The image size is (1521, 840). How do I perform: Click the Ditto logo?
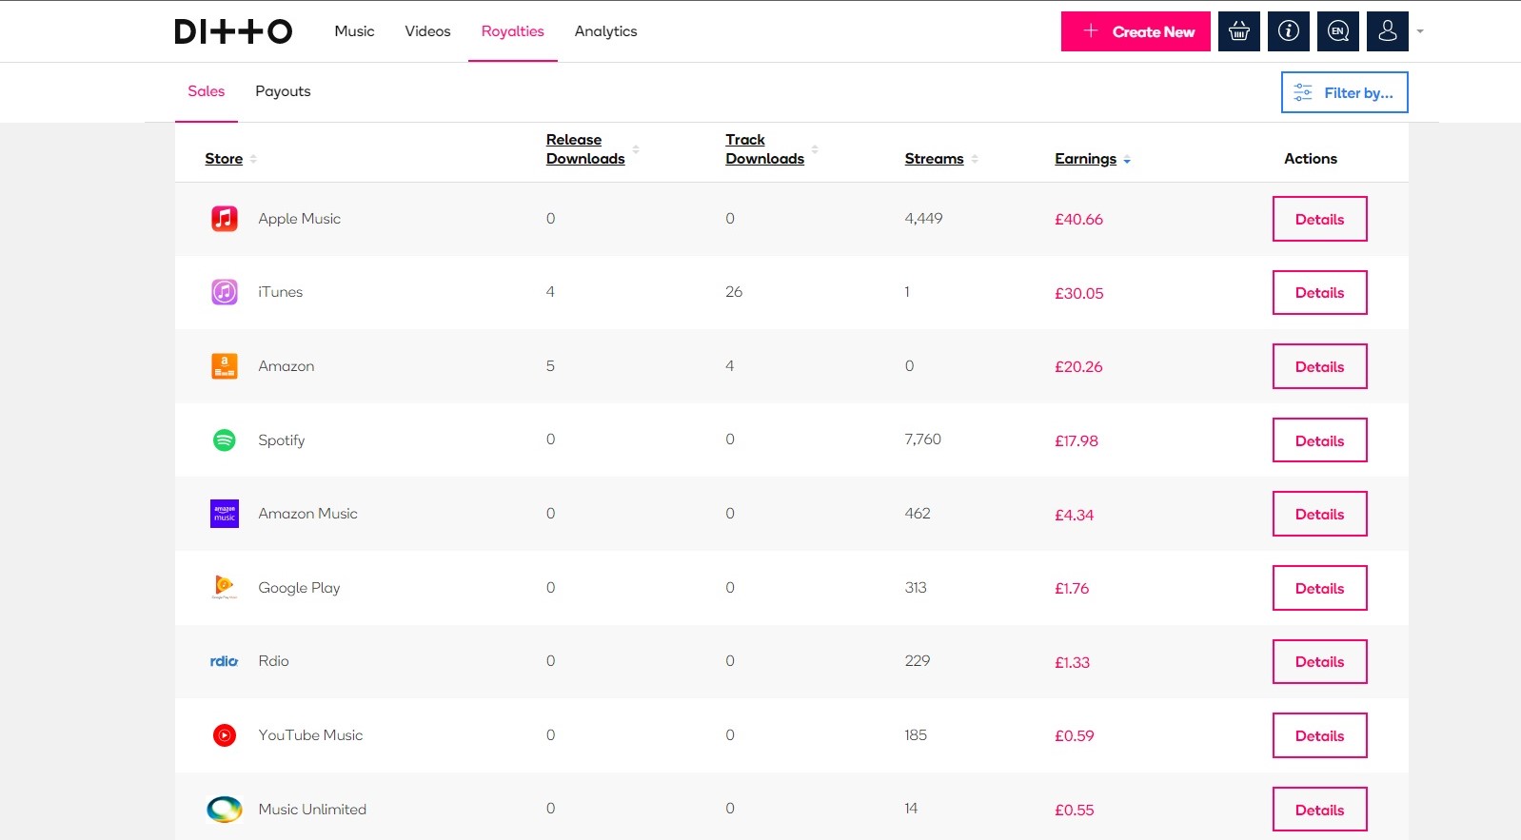point(233,31)
